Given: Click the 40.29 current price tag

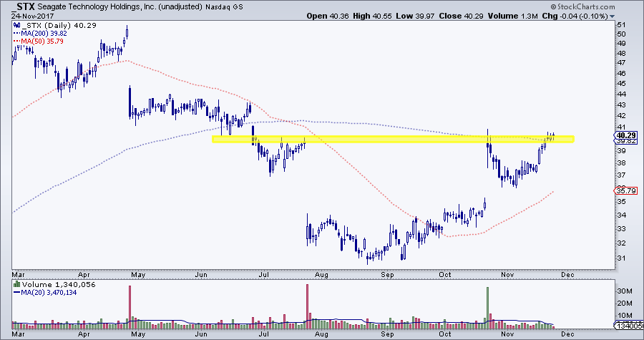Looking at the screenshot, I should tap(626, 135).
